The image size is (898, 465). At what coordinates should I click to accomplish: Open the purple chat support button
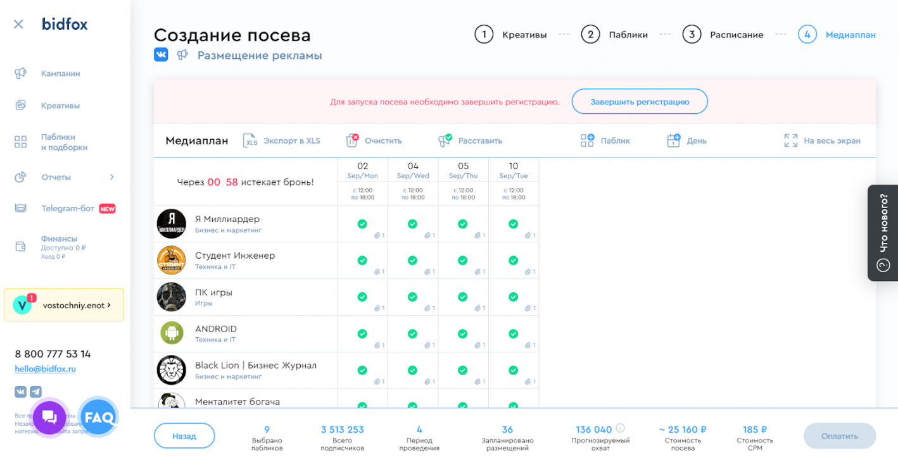(x=49, y=417)
